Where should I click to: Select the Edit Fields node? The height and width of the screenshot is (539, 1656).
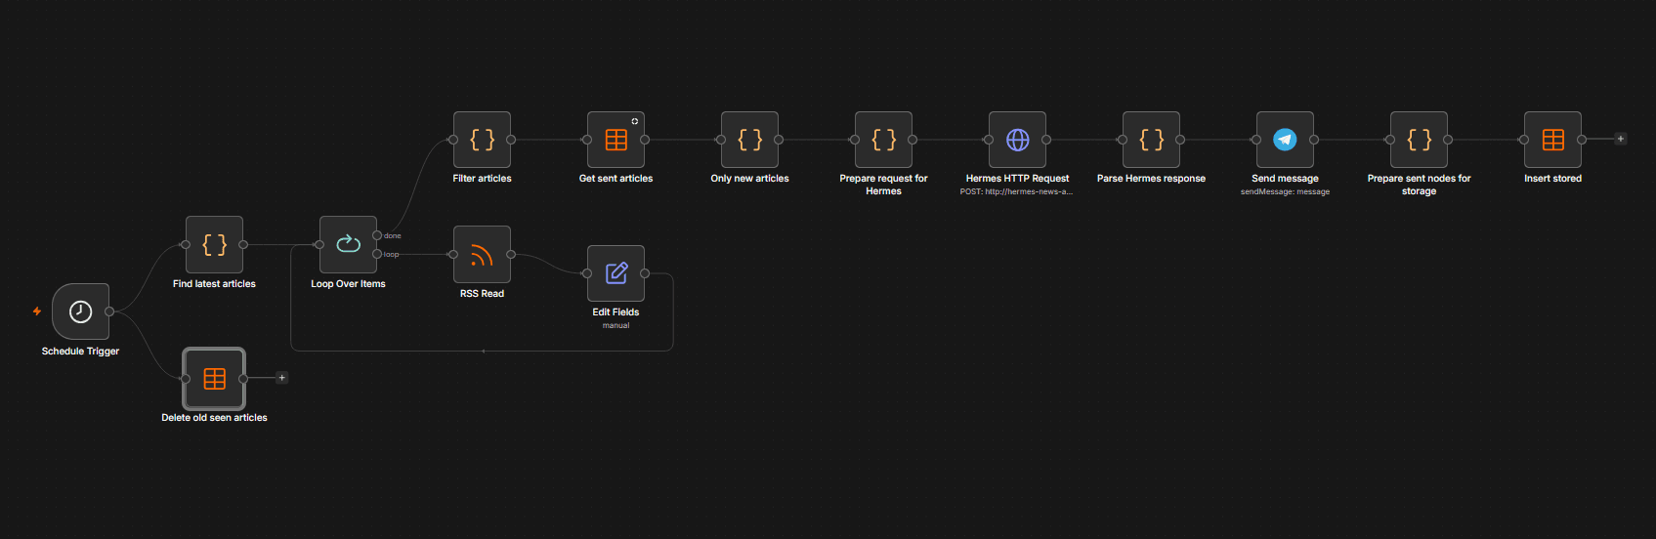click(x=616, y=272)
